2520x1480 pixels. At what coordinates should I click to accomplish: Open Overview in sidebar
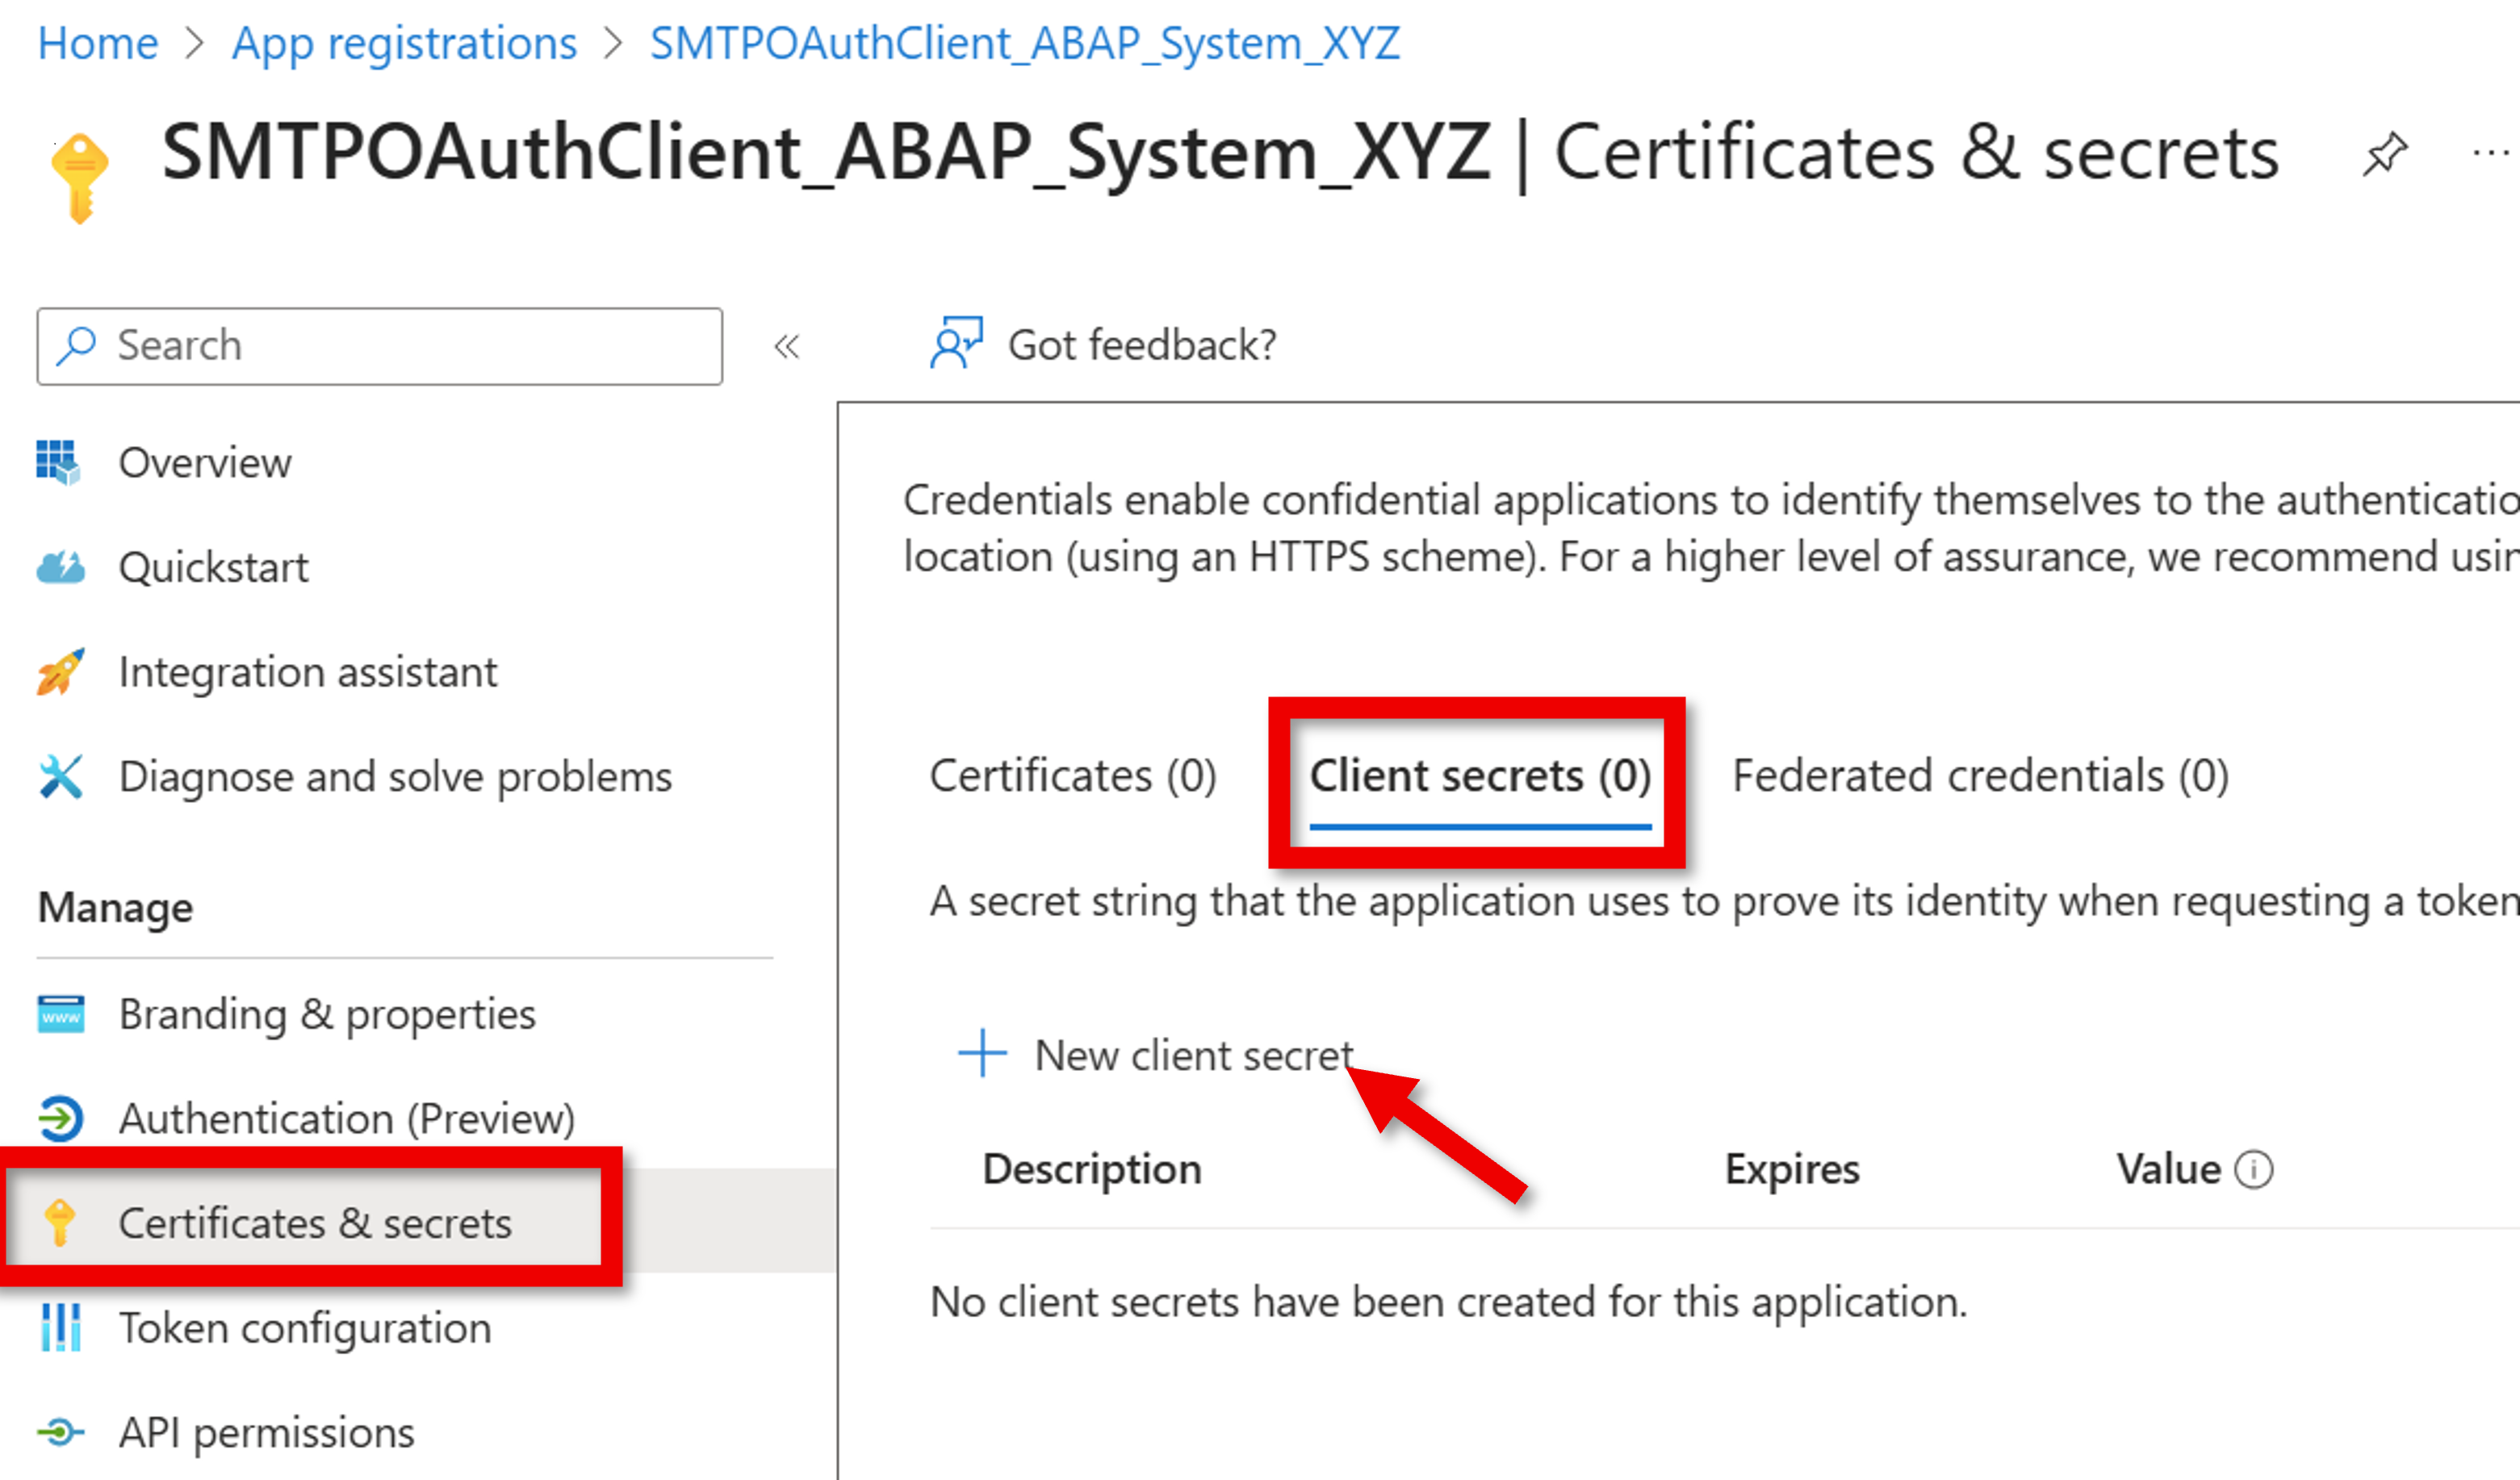tap(205, 463)
